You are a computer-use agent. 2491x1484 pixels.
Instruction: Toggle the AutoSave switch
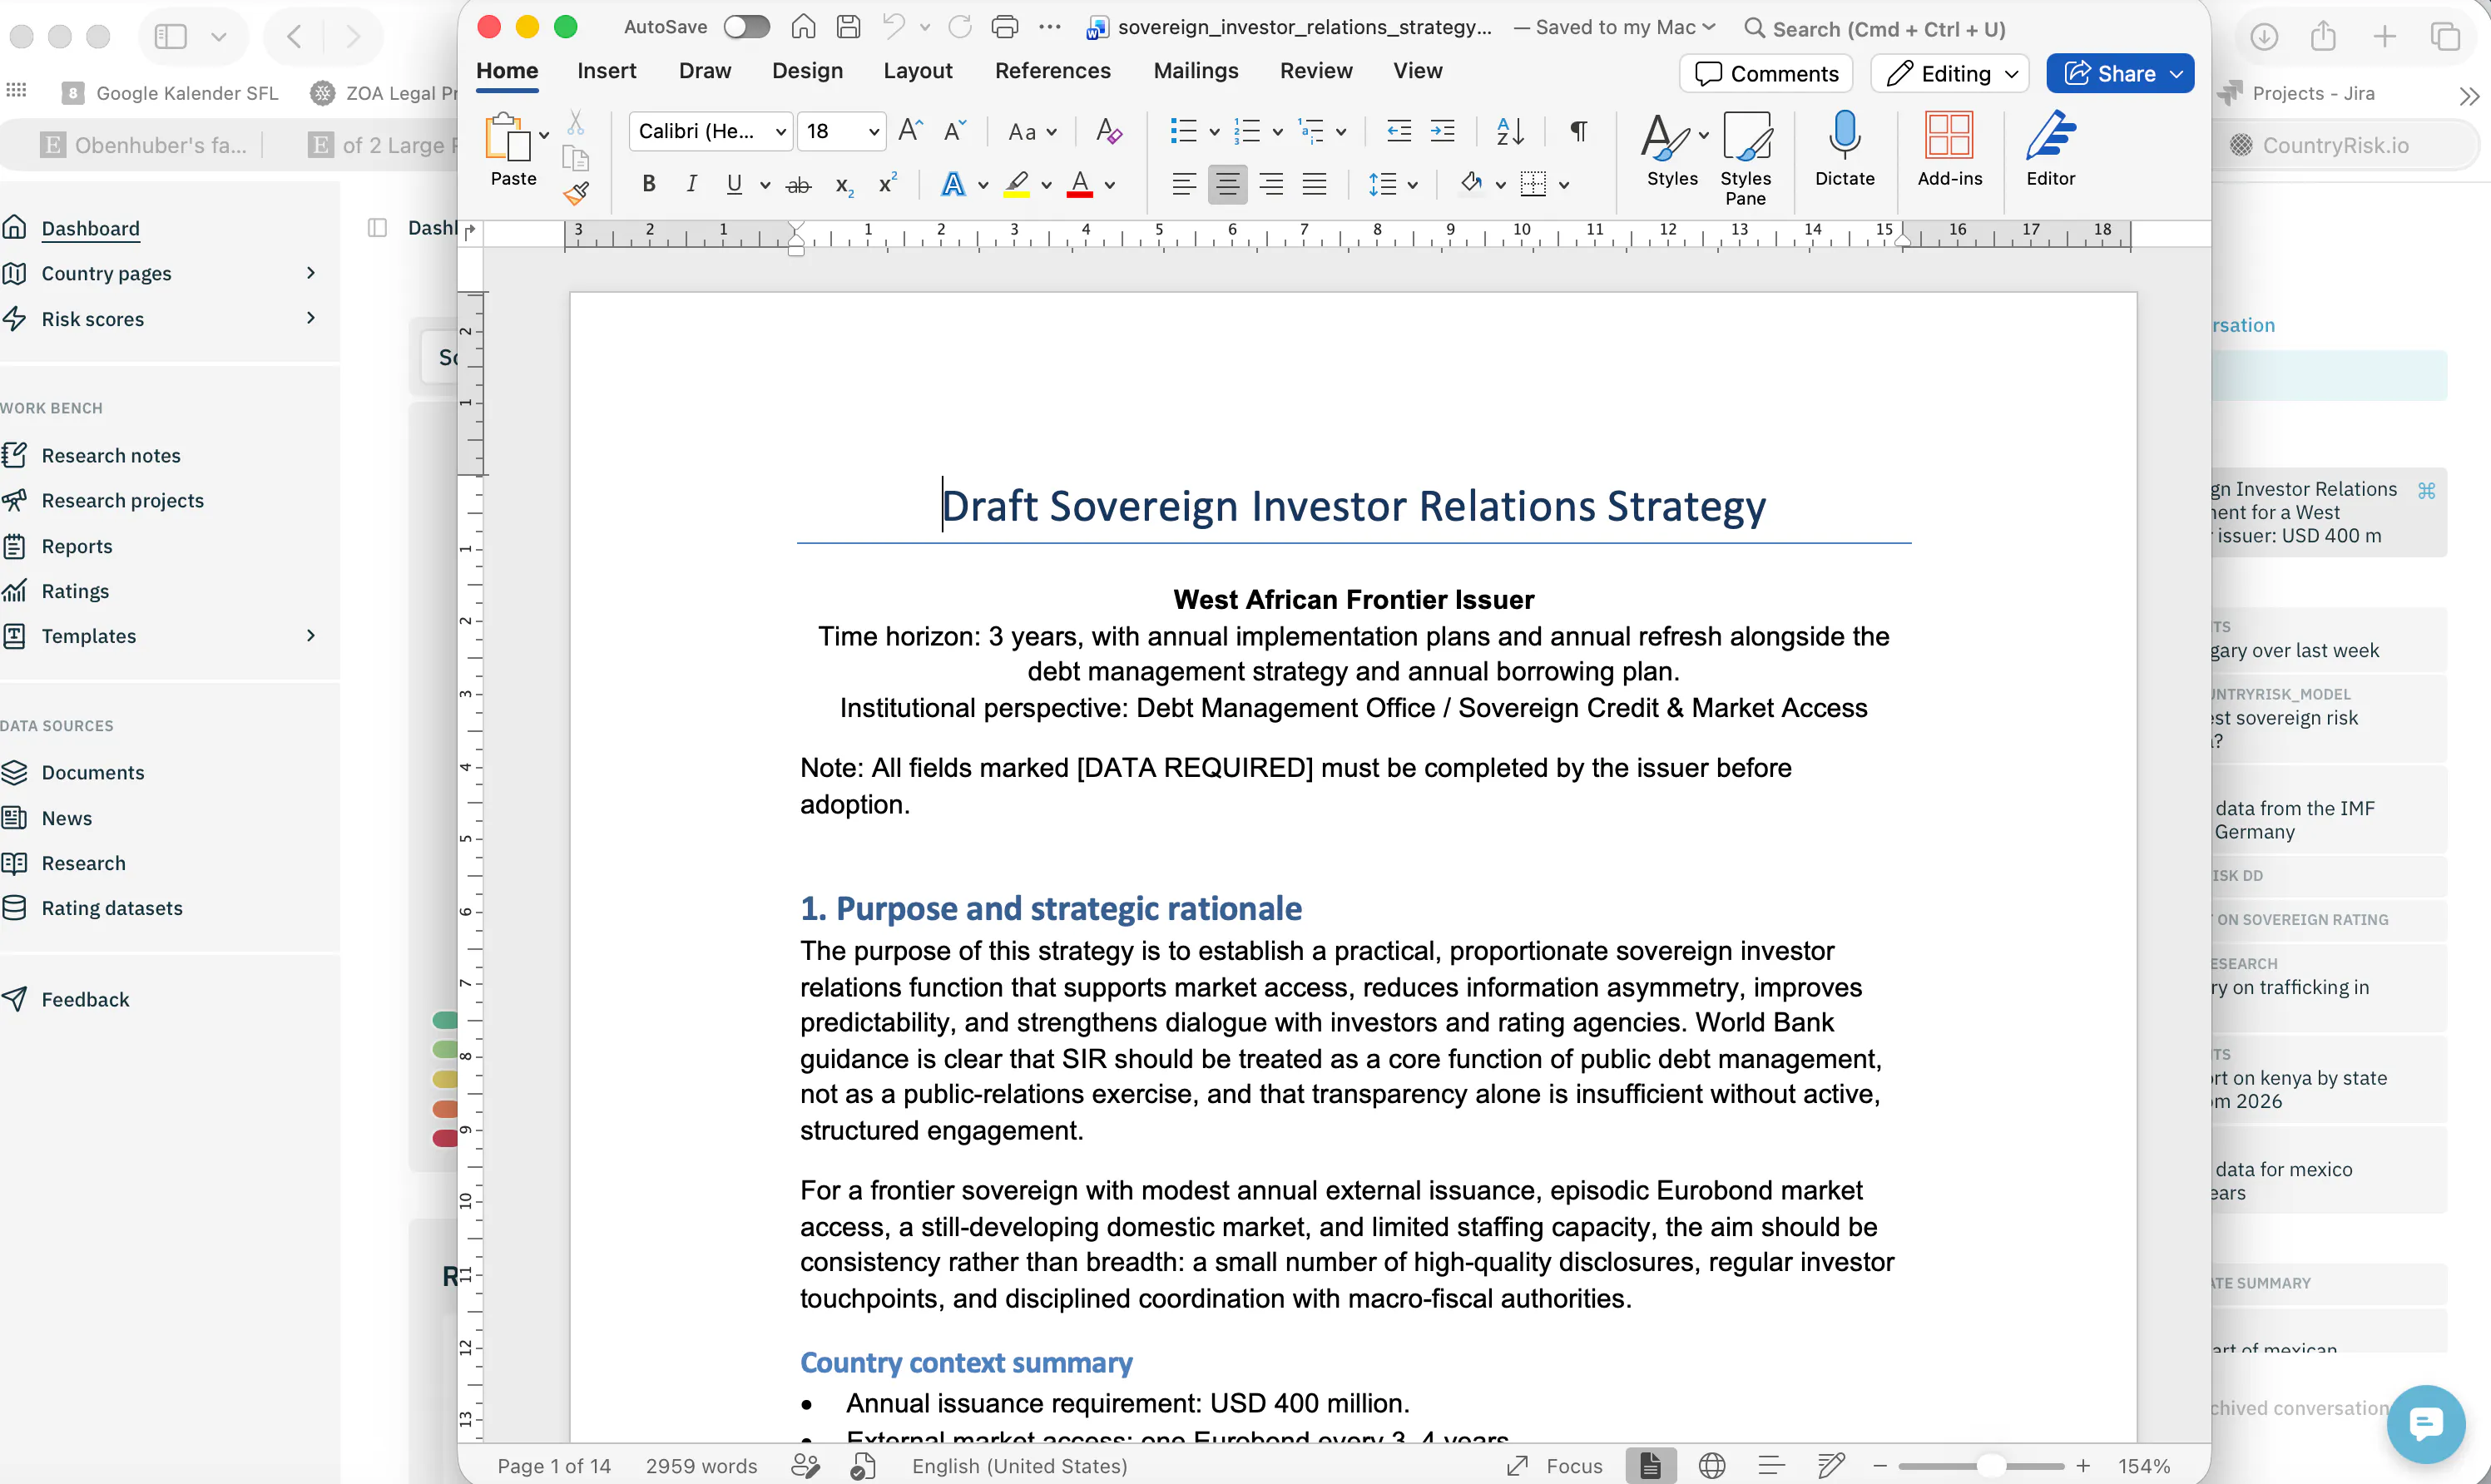(747, 27)
